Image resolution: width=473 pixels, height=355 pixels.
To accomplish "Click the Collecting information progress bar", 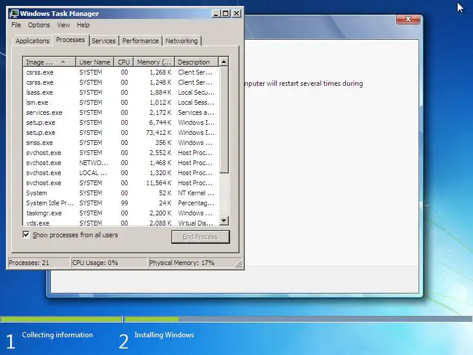I will (61, 319).
